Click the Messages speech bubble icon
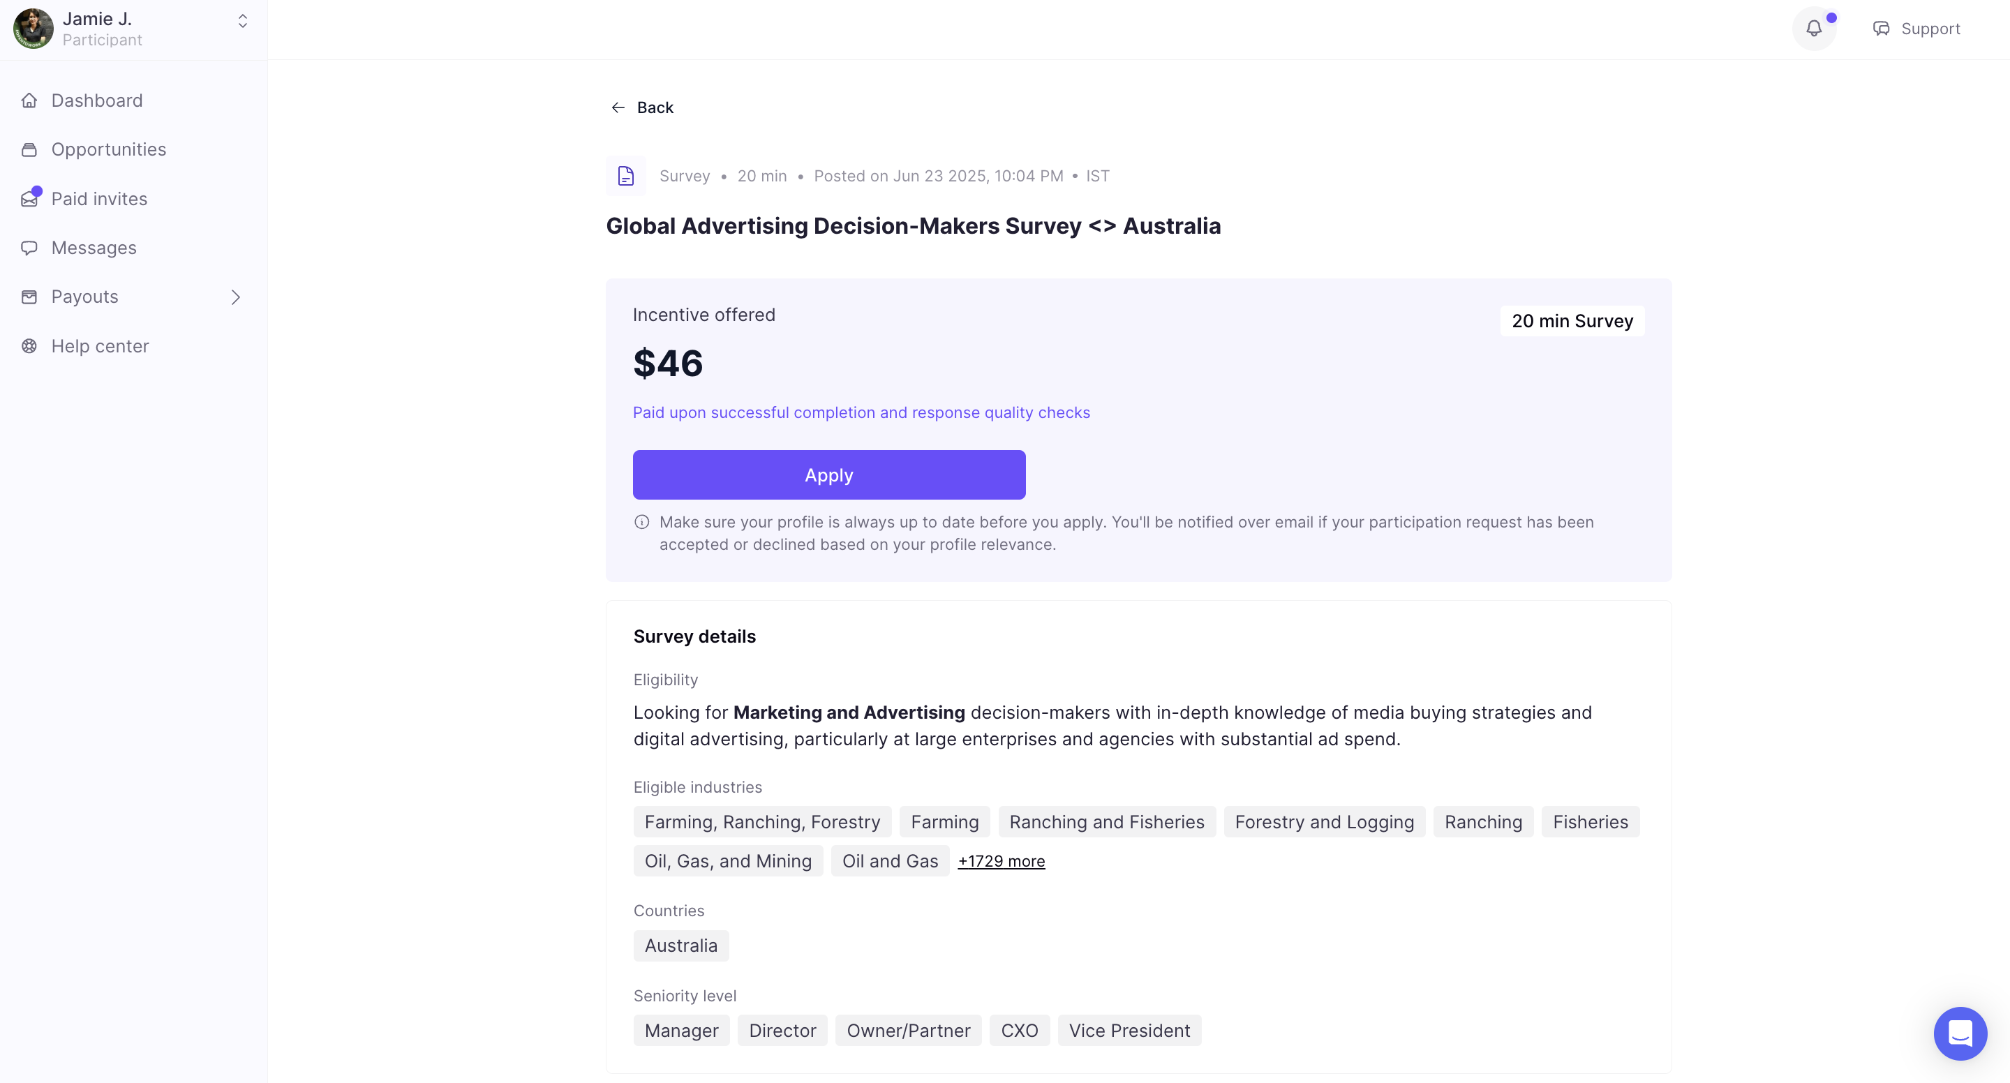Viewport: 2010px width, 1083px height. pyautogui.click(x=29, y=248)
